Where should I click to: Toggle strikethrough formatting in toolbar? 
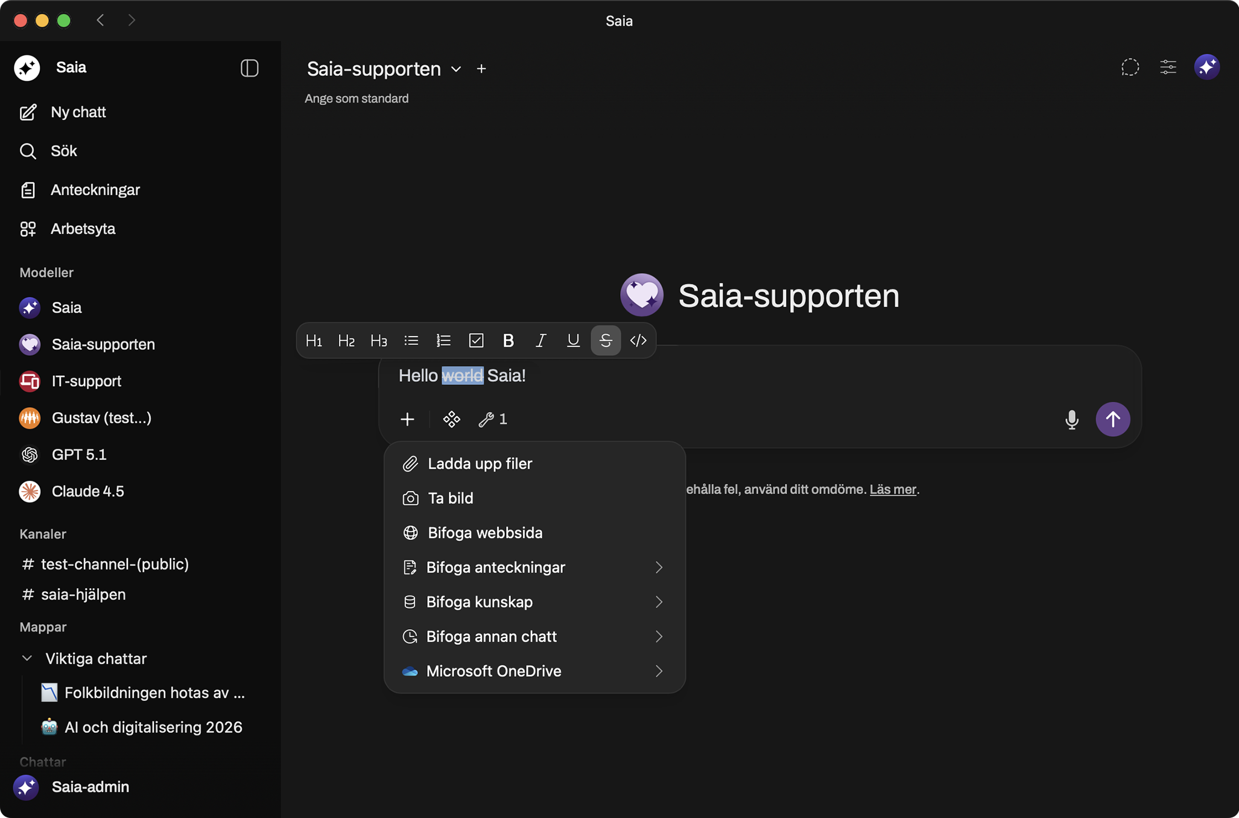pos(605,341)
